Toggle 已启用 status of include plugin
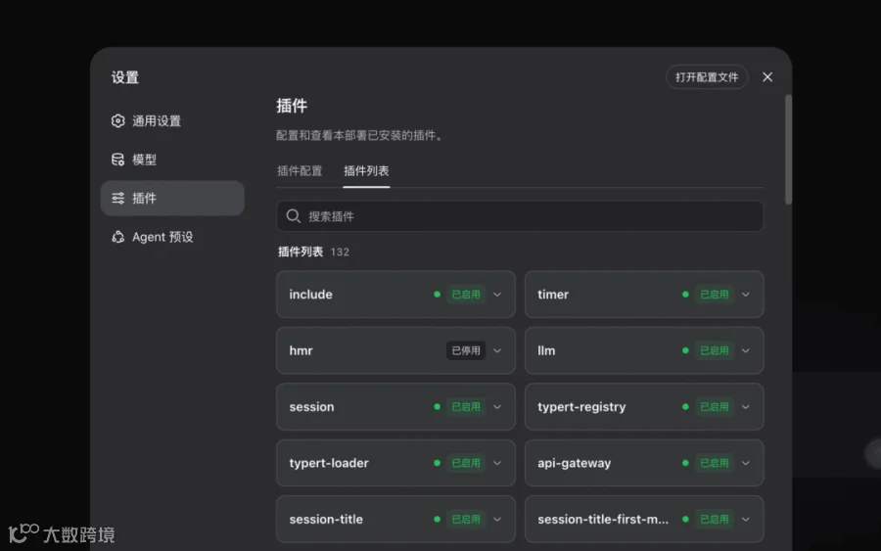881x551 pixels. [466, 295]
